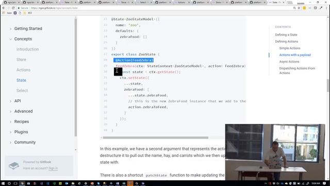
Task: Click the Powered by GitBook text
Action: coord(37,162)
